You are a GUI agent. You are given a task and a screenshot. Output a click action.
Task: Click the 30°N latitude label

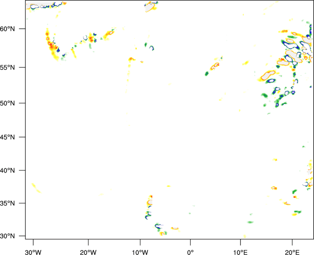(7, 236)
